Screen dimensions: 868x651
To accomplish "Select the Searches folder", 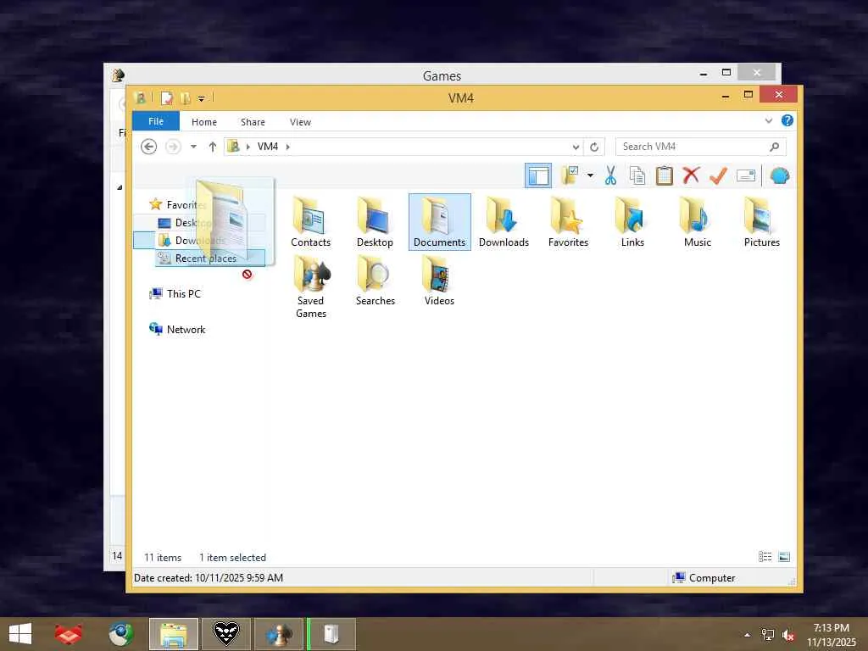I will [x=375, y=280].
